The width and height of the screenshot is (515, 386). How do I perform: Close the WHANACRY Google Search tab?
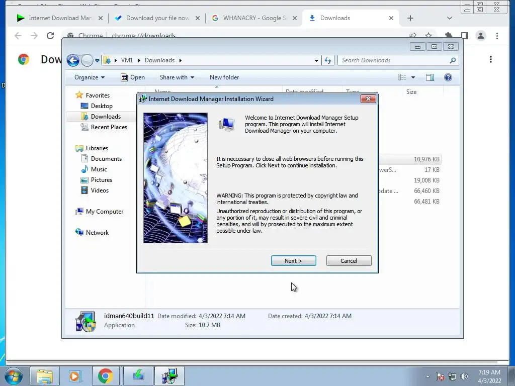click(295, 18)
